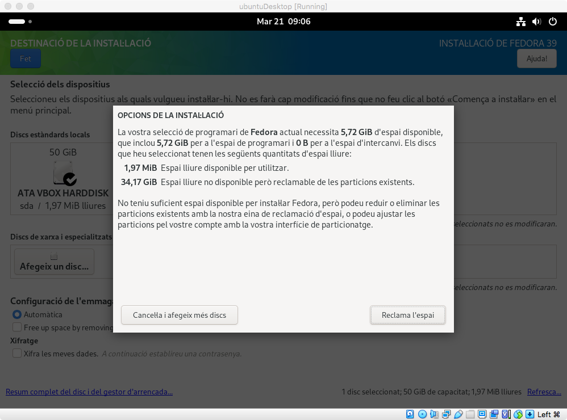Click the sda / 1,97 MiB lliures label
This screenshot has height=420, width=567.
coord(63,206)
